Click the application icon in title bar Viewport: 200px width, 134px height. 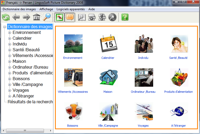click(x=3, y=3)
